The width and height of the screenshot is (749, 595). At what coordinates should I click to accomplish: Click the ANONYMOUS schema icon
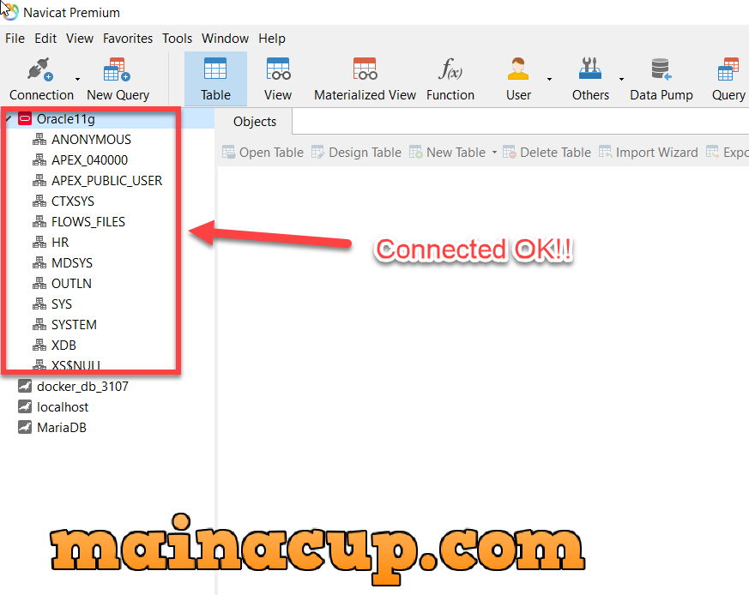tap(39, 140)
